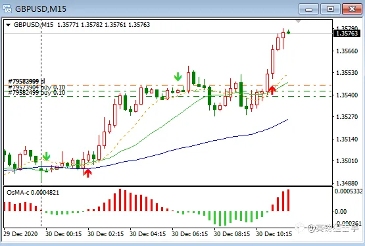This screenshot has height=246, width=365.
Task: Click the GBPUSD chart window icon
Action: (7, 9)
